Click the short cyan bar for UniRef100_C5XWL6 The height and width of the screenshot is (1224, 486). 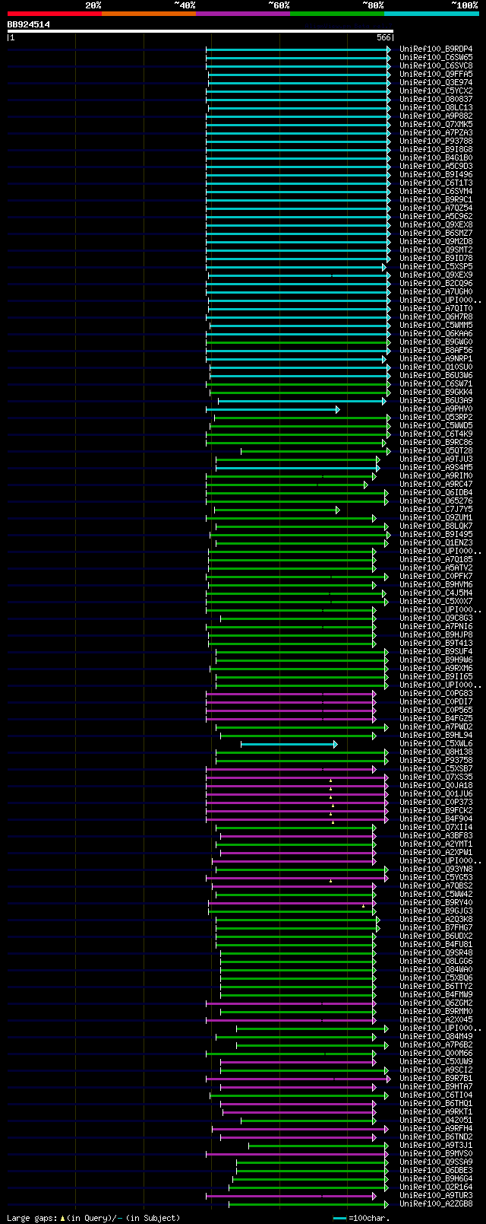289,744
